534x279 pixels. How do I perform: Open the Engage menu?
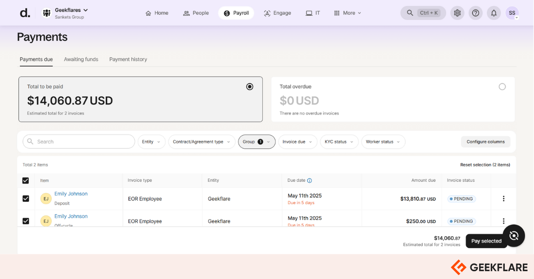pos(277,13)
